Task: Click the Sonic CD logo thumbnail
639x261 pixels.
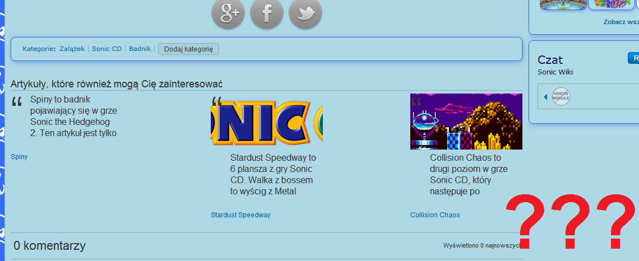Action: (x=266, y=122)
